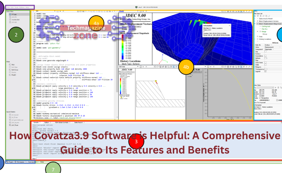
Task: Adjust the Transparency slider in Attributes
Action: click(275, 69)
